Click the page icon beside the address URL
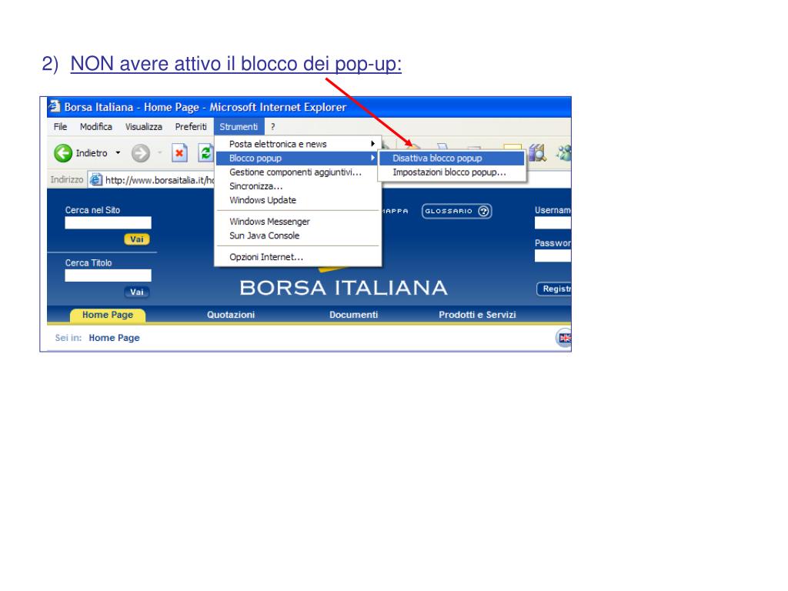The height and width of the screenshot is (591, 788). point(95,179)
